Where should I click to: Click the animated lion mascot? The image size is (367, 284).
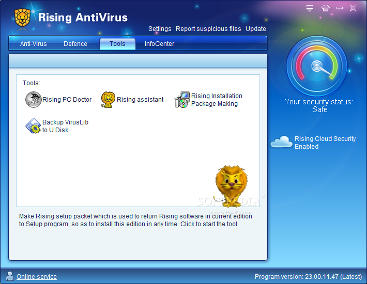(231, 186)
